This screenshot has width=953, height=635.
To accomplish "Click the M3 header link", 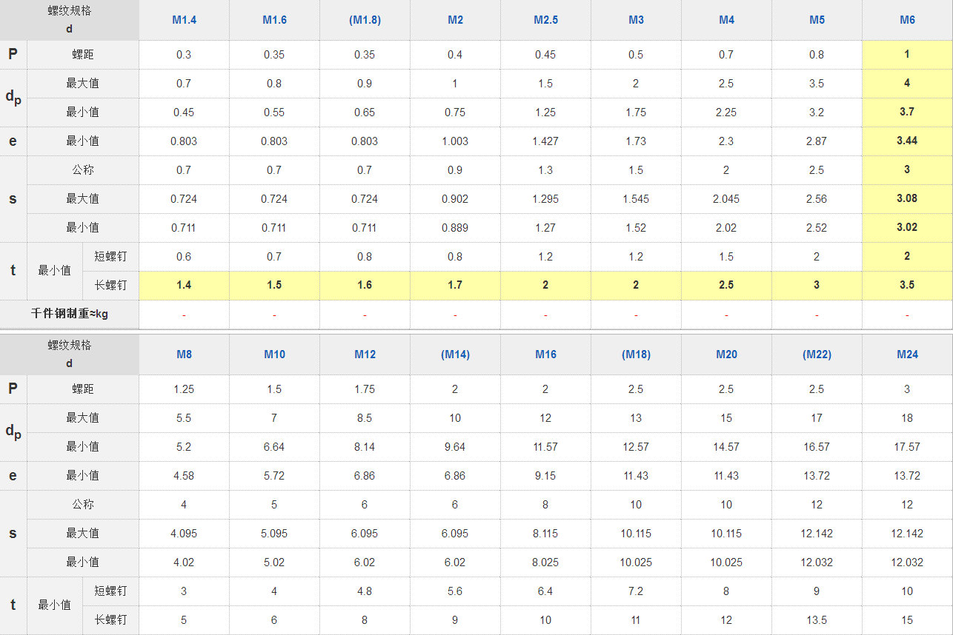I will tap(636, 20).
